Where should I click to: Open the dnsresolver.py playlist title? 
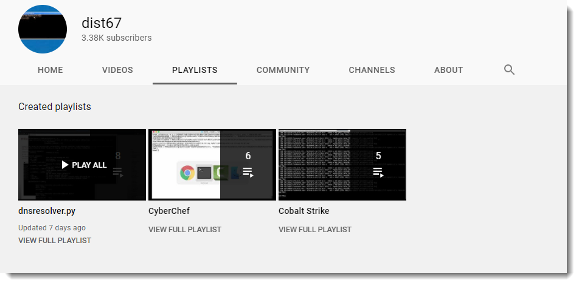47,211
